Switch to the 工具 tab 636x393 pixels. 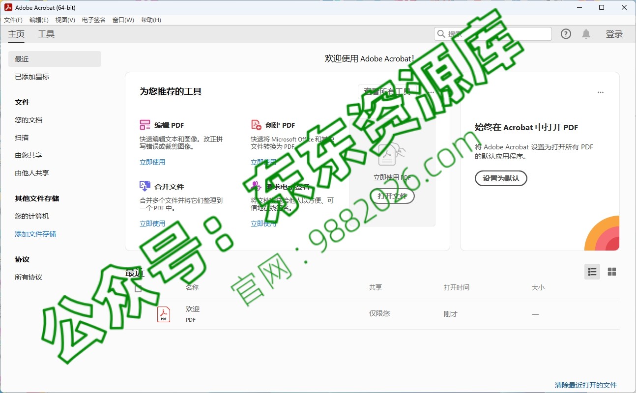[46, 34]
